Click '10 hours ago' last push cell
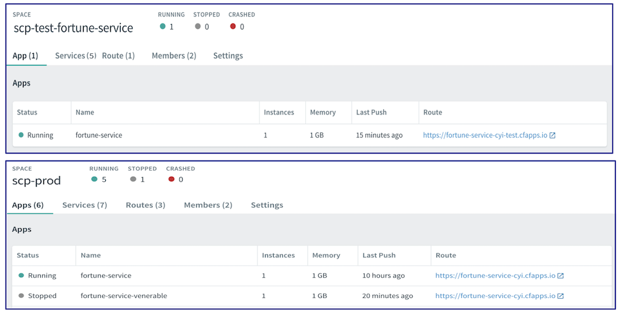Image resolution: width=619 pixels, height=313 pixels. [x=384, y=275]
